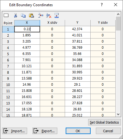This screenshot has width=123, height=139.
Task: Click the X cell with value 4.977
Action: click(27, 47)
